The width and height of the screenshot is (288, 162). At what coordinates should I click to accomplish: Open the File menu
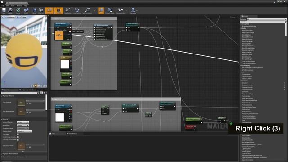pyautogui.click(x=3, y=6)
